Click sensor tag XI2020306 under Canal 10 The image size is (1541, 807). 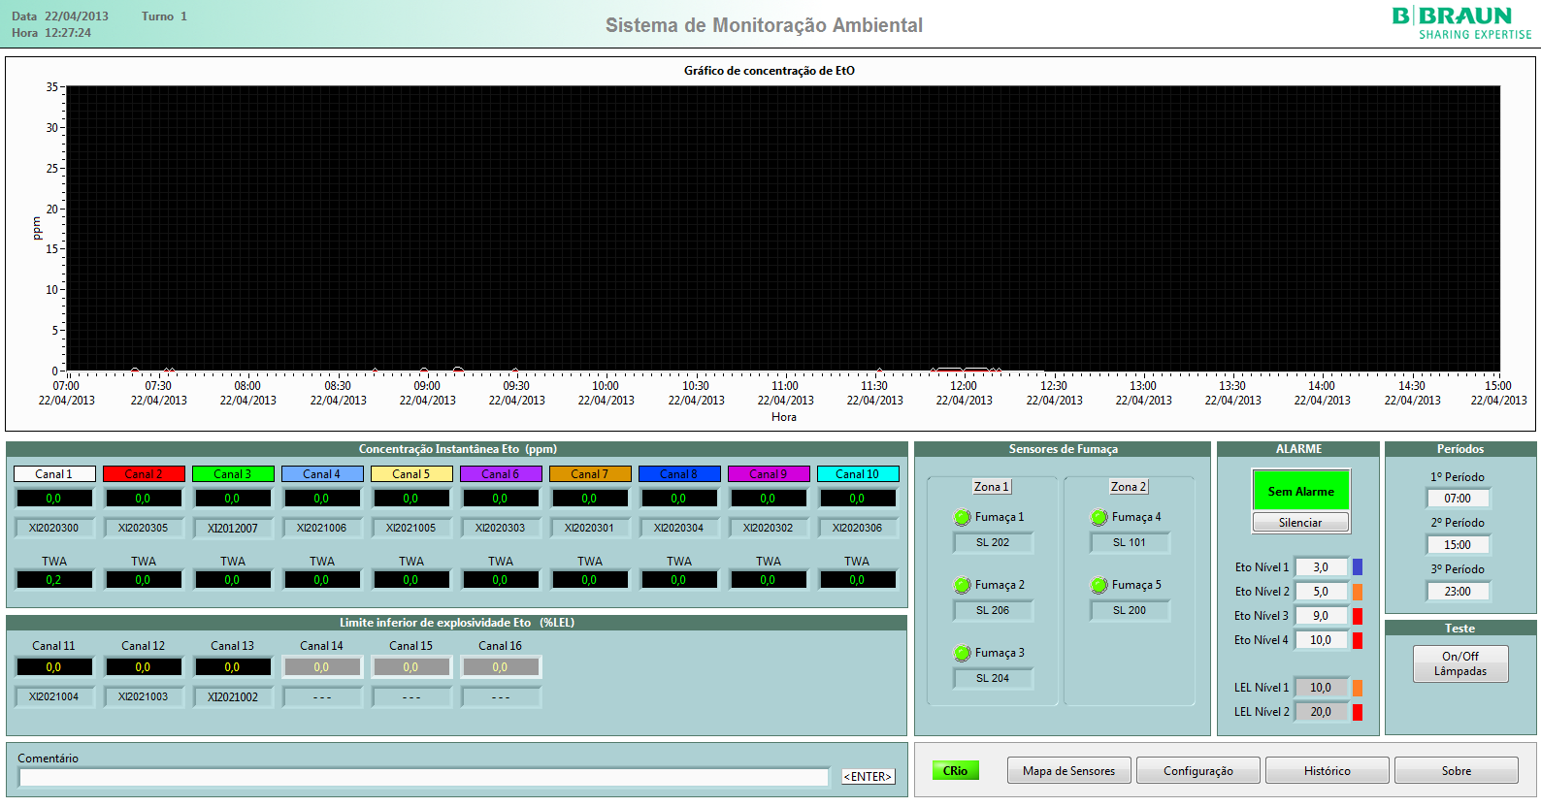(858, 528)
